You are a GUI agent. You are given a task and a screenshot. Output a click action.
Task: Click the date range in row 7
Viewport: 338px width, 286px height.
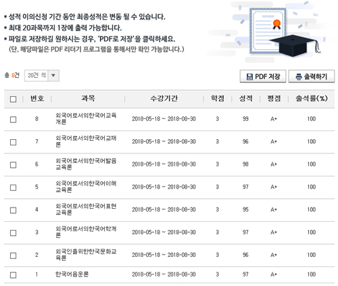click(164, 141)
